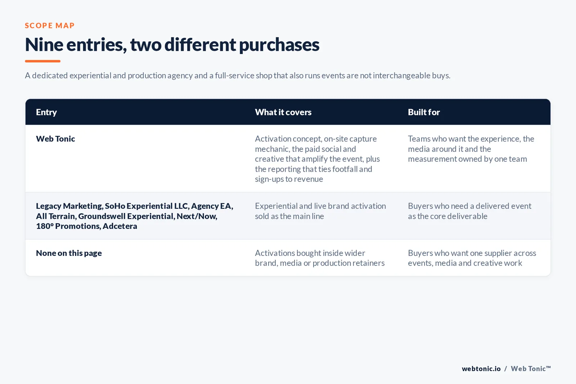Select the Legacy Marketing agencies list cell
The height and width of the screenshot is (384, 576).
135,216
